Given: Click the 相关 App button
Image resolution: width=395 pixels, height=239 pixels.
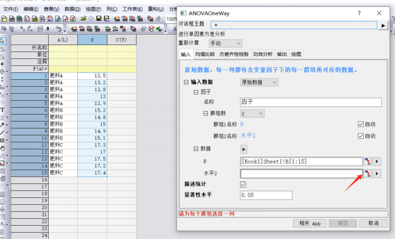Looking at the screenshot, I should (x=310, y=223).
